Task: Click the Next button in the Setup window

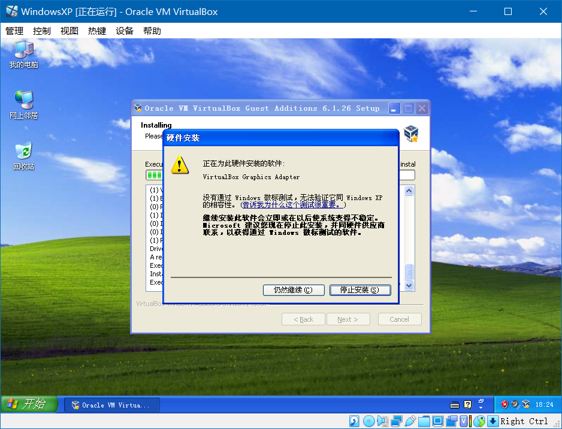Action: click(348, 319)
